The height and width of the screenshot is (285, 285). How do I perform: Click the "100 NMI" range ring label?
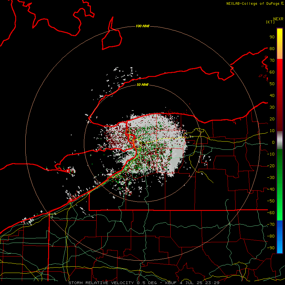[142, 26]
